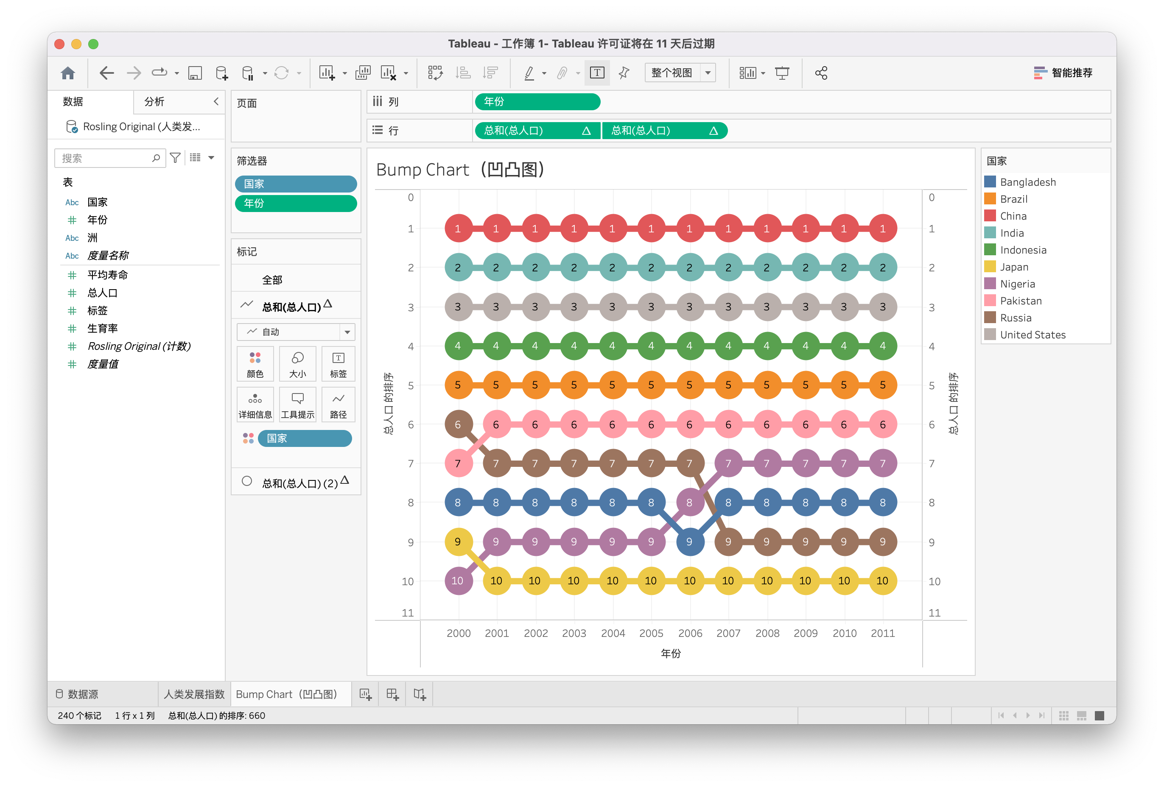Click the fix axes pin icon
1164x787 pixels.
click(624, 73)
